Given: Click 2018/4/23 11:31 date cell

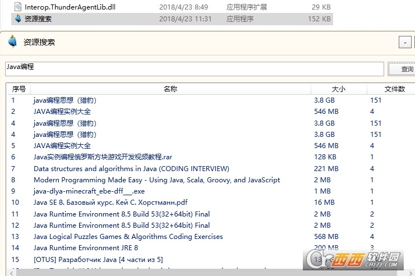Looking at the screenshot, I should (x=185, y=19).
